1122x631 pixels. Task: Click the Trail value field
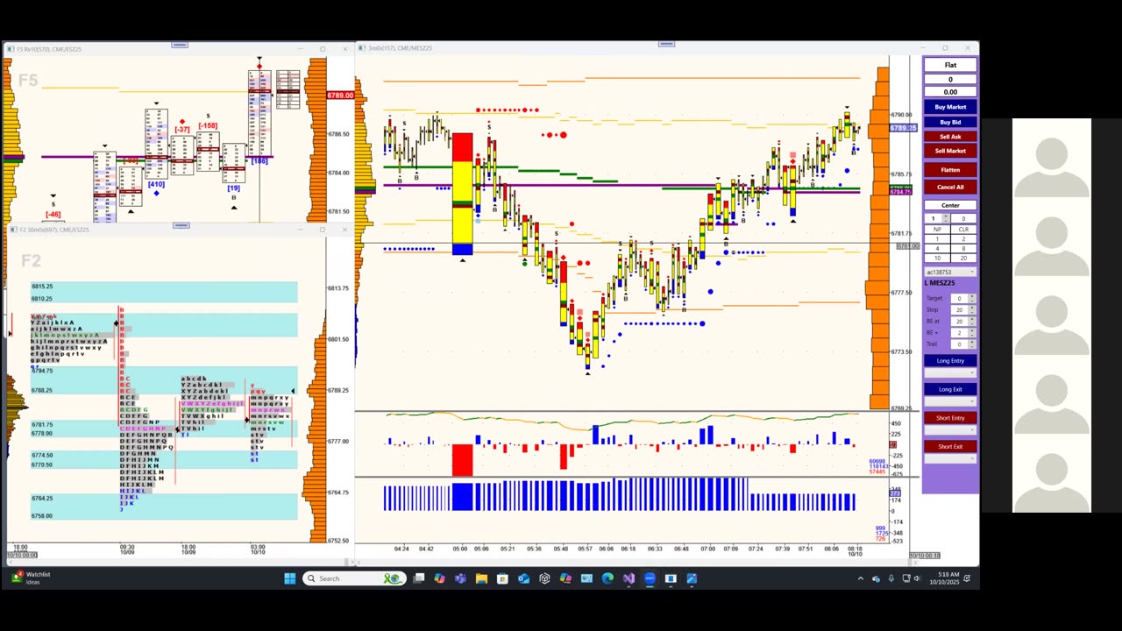pyautogui.click(x=959, y=344)
